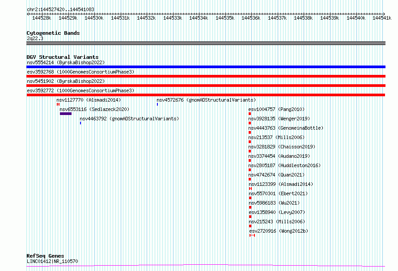Click the small red marker under nsv1127770
This screenshot has width=398, height=271.
58,104
